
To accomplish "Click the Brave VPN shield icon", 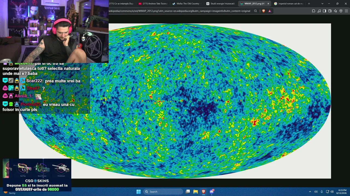I will click(x=341, y=11).
